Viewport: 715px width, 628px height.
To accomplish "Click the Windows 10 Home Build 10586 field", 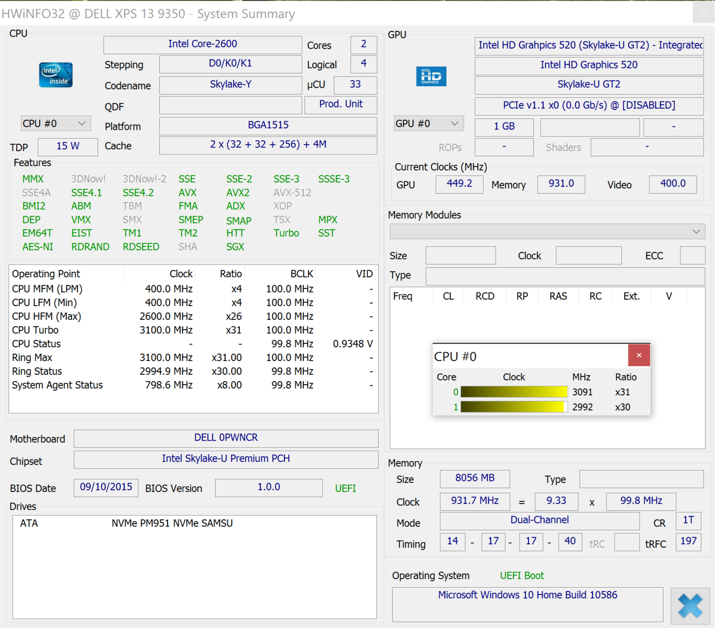I will click(527, 604).
